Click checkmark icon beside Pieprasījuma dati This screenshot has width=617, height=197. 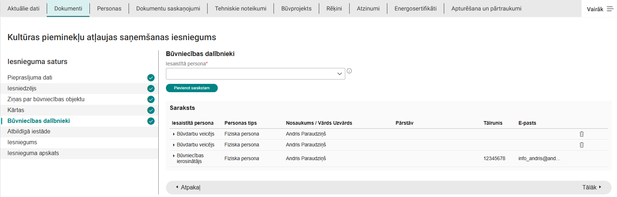[x=151, y=78]
